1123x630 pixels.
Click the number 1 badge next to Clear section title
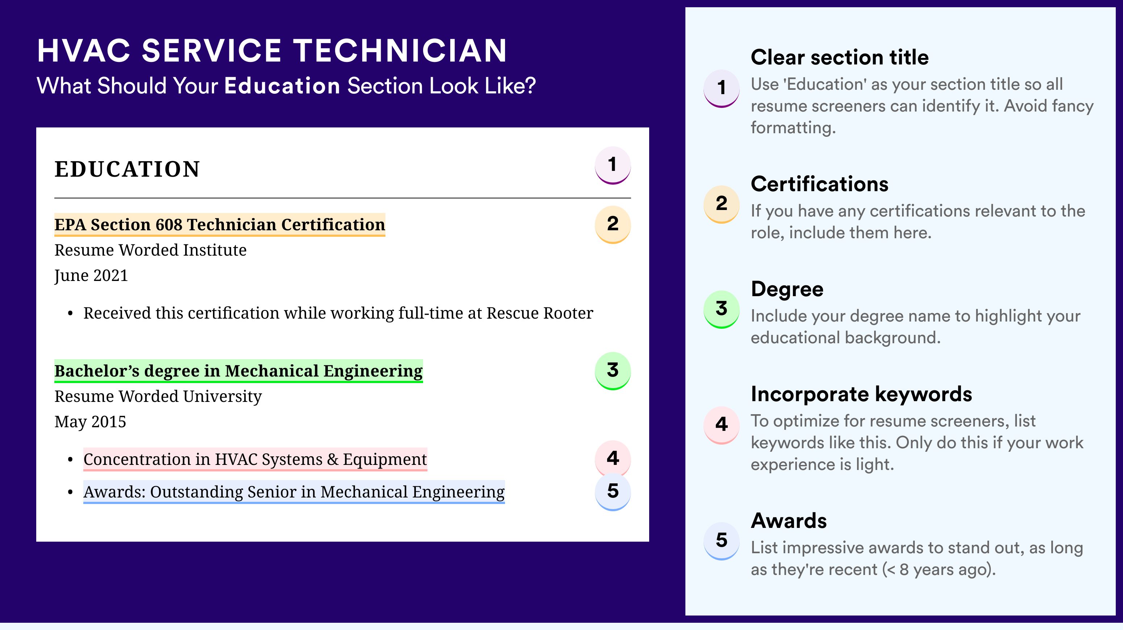(721, 88)
